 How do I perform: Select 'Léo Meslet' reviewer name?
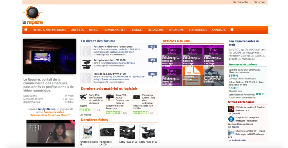click(85, 115)
